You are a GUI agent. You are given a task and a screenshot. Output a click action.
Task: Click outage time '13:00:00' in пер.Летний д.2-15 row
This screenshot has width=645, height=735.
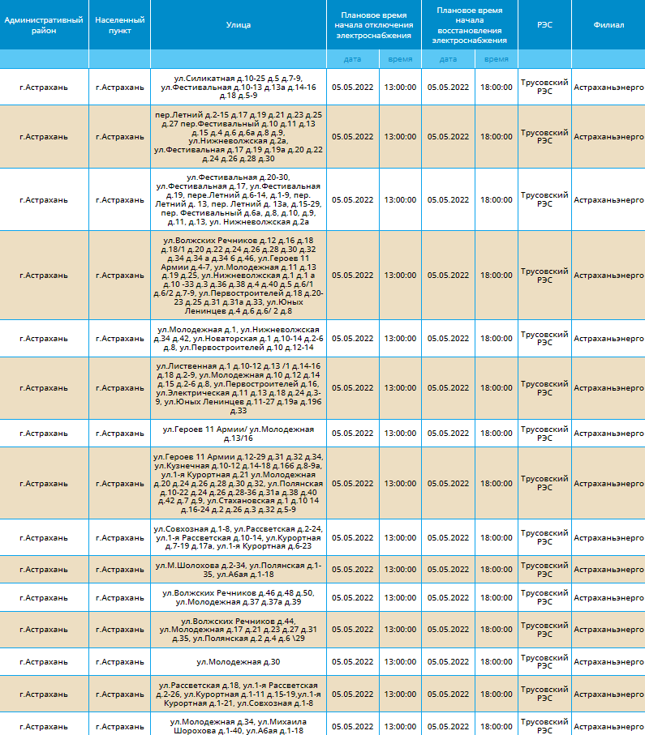pos(400,137)
